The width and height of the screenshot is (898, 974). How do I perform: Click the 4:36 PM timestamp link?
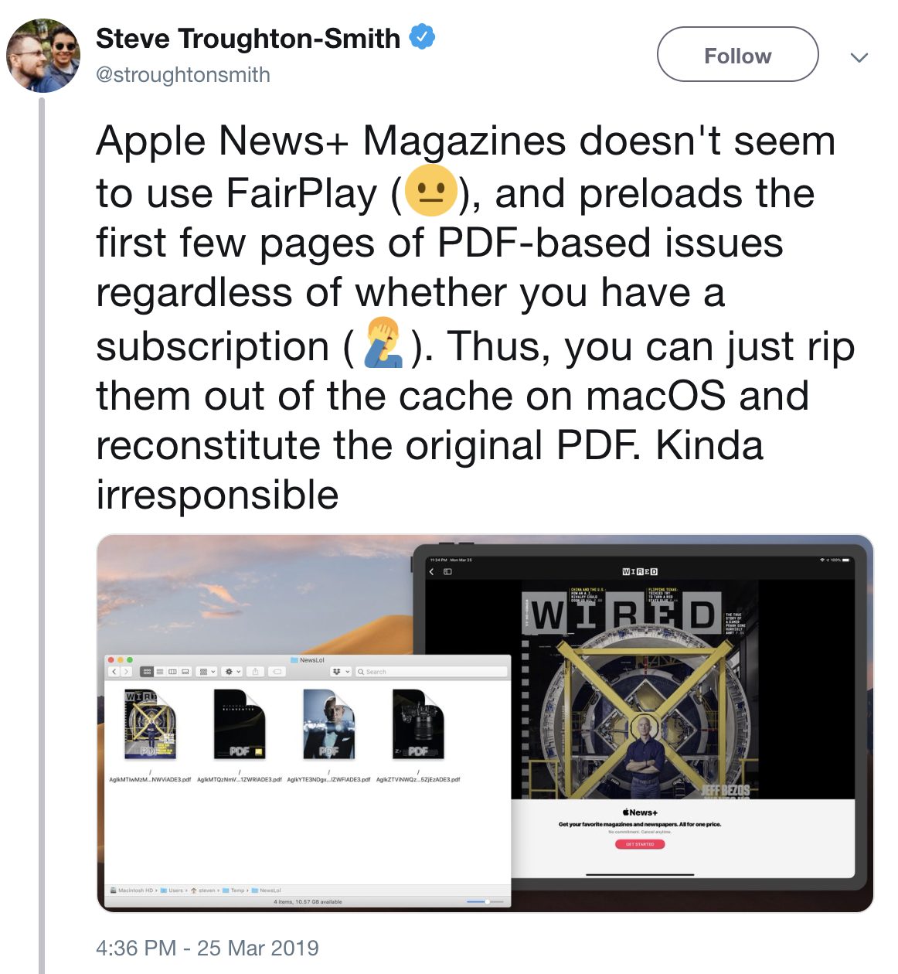coord(207,948)
